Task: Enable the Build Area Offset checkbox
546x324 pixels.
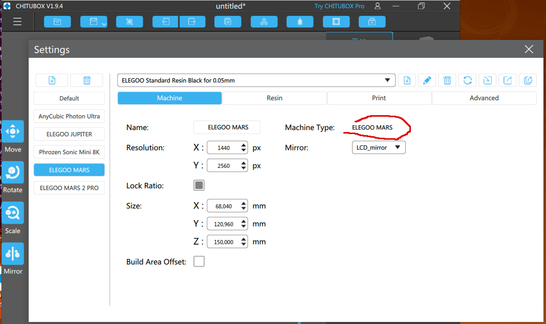Action: click(x=199, y=261)
